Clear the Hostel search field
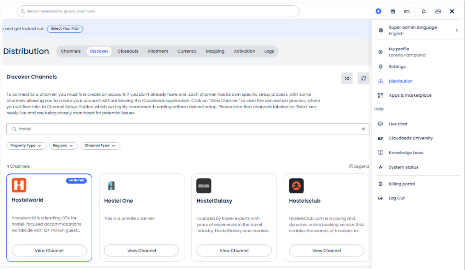The height and width of the screenshot is (270, 465). tap(363, 129)
